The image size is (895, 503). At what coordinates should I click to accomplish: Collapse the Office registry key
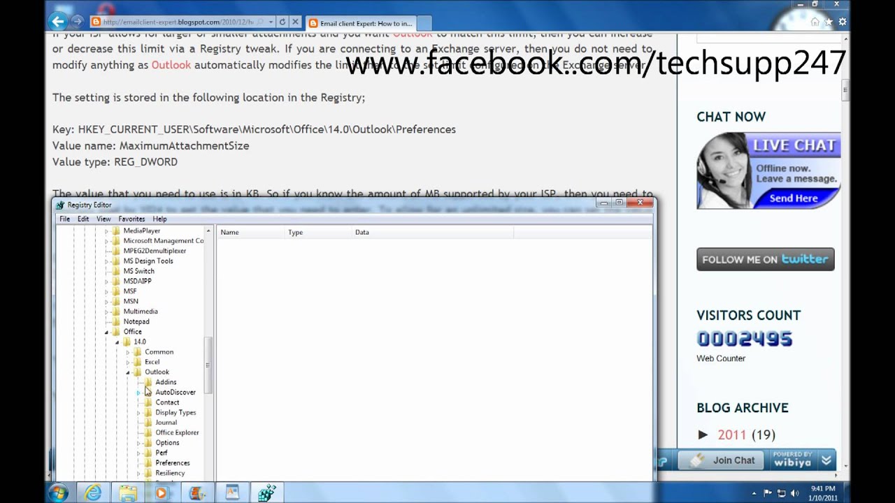(107, 332)
